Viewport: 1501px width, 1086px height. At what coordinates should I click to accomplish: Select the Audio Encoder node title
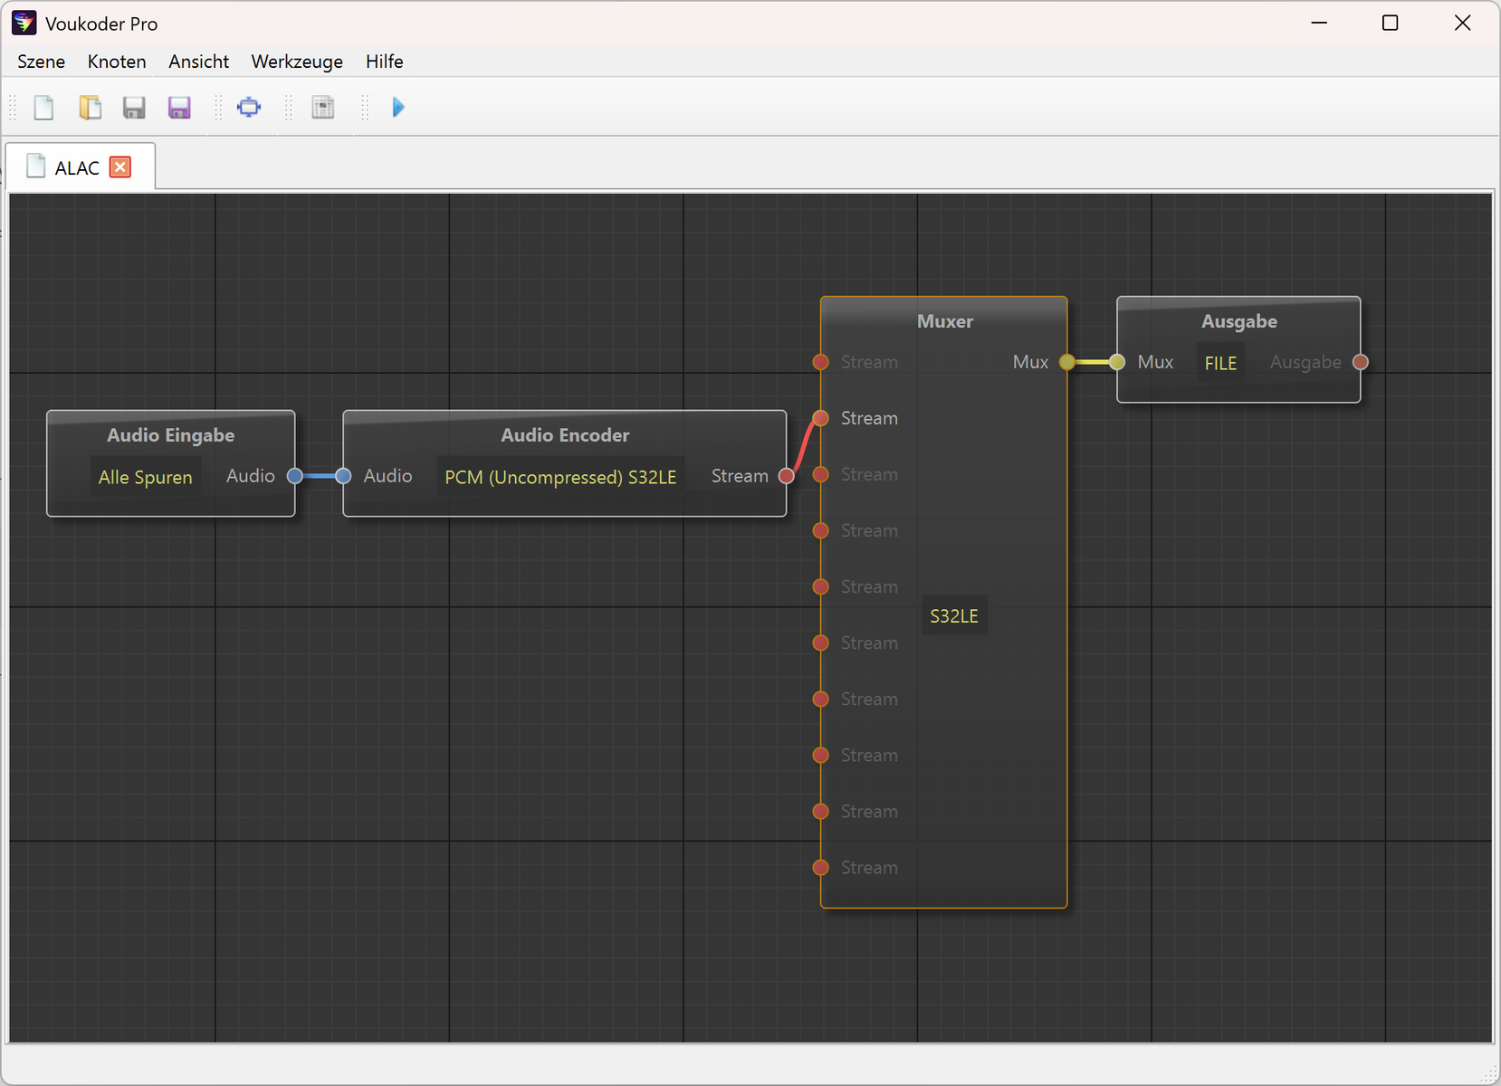pos(565,435)
